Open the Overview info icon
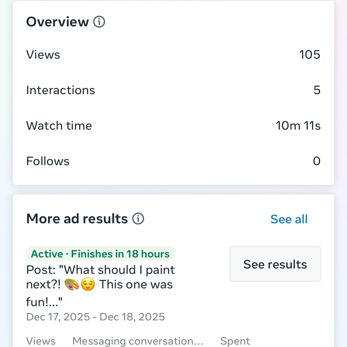 point(99,22)
